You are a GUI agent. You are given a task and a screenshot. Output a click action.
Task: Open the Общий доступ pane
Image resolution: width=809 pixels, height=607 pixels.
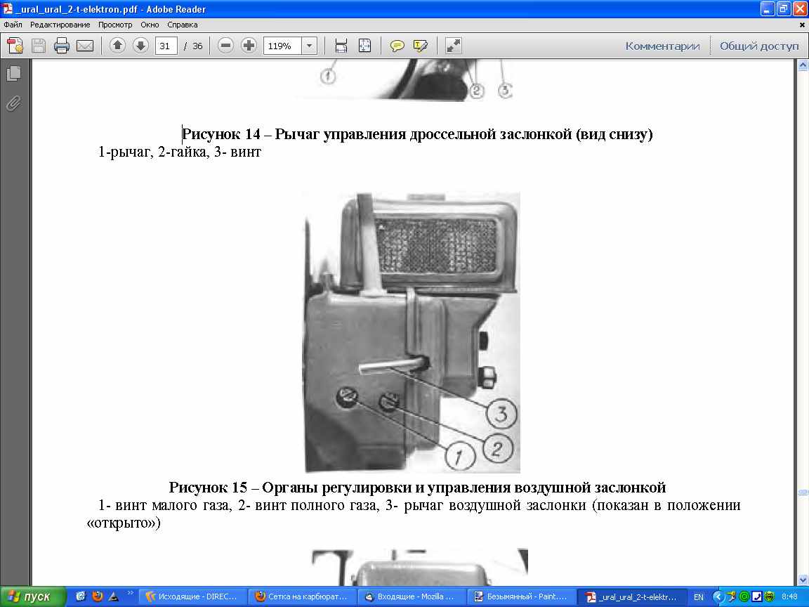coord(759,46)
